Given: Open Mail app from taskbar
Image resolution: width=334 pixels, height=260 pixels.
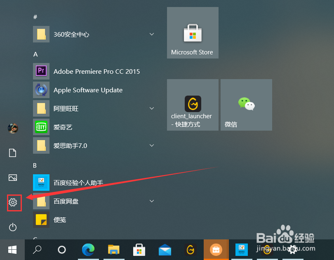Looking at the screenshot, I should 165,250.
